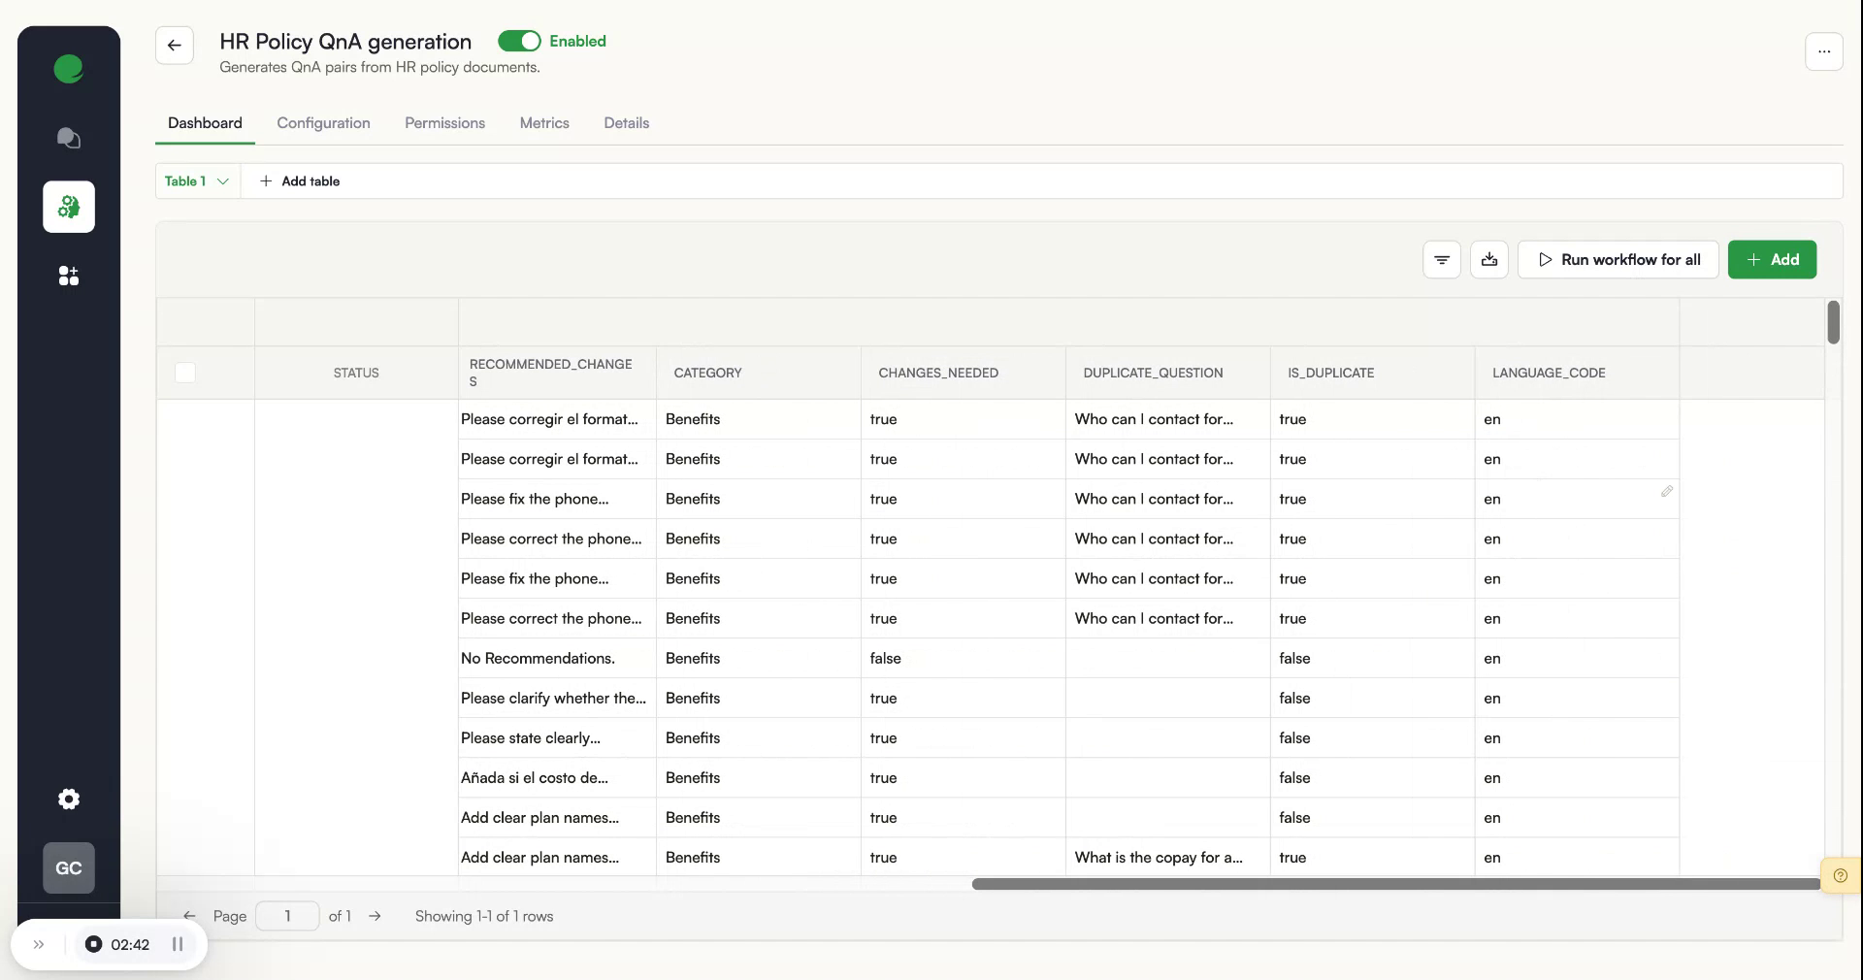Click the export/download icon next to filter
Viewport: 1863px width, 980px height.
coord(1489,260)
